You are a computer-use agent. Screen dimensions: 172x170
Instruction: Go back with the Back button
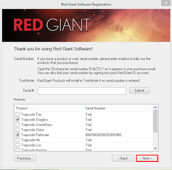(123, 158)
